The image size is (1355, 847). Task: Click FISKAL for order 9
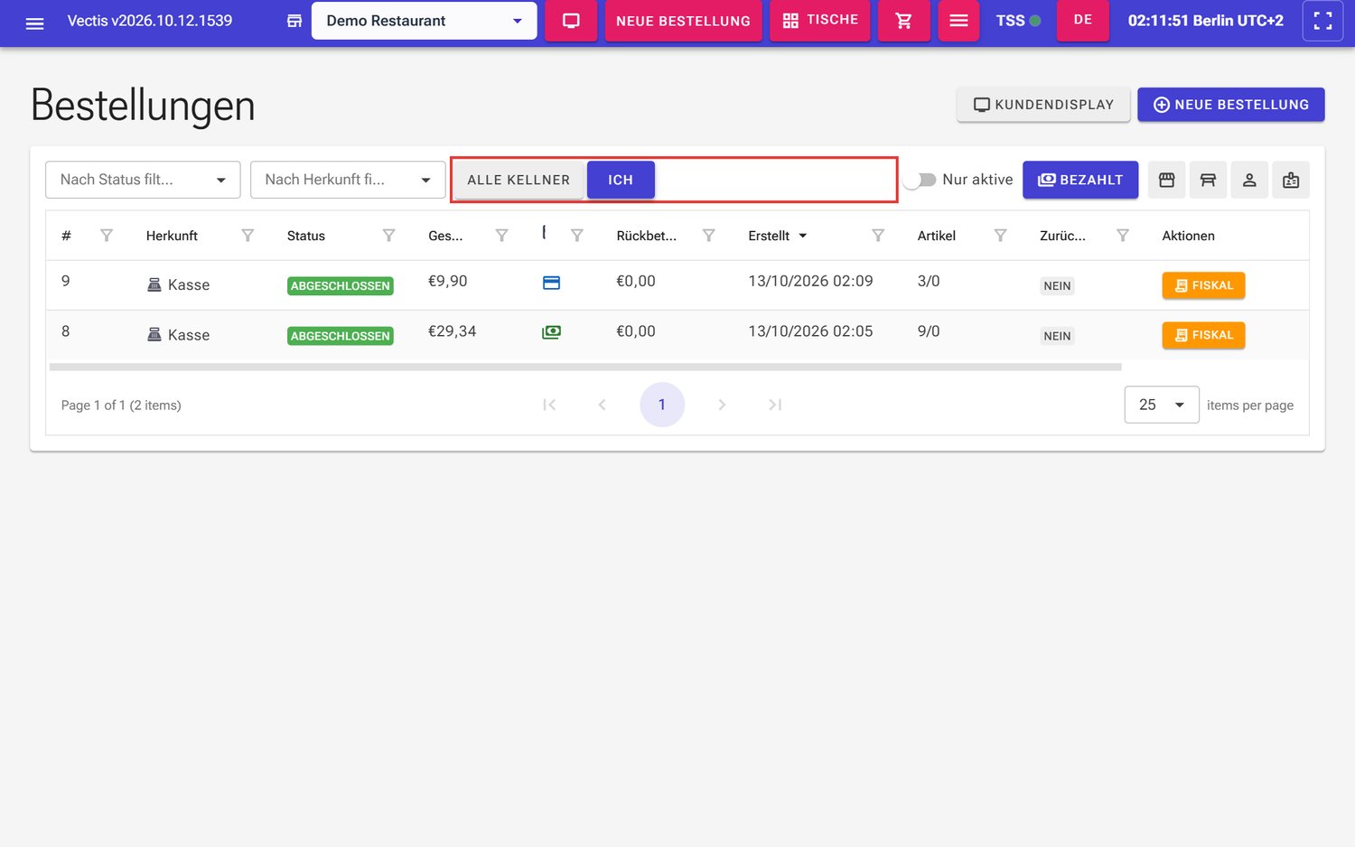tap(1203, 285)
